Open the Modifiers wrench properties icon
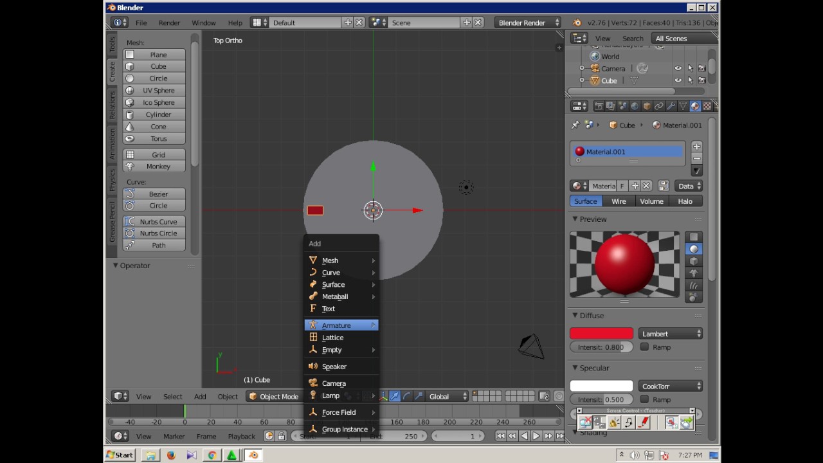The image size is (823, 463). click(x=671, y=106)
